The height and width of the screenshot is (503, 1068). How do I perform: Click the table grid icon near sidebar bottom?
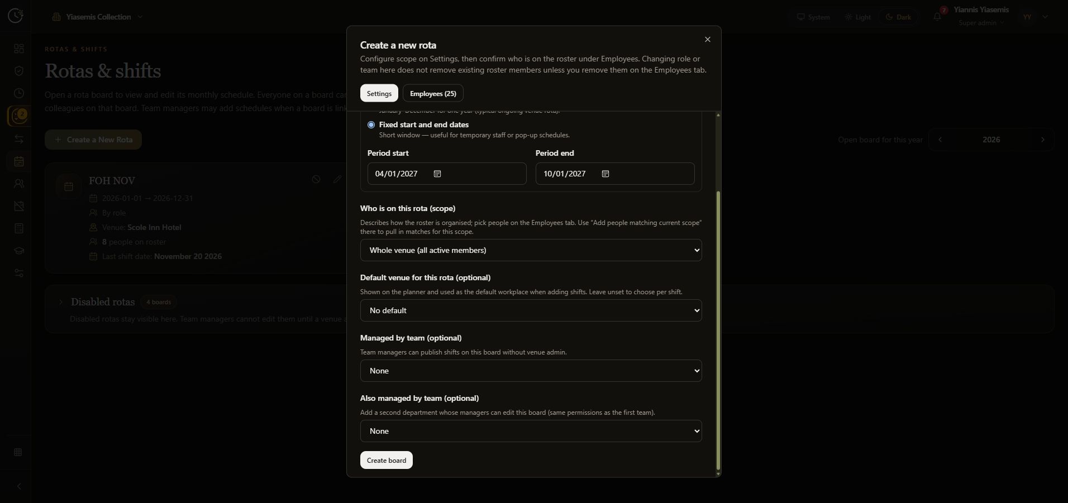[x=18, y=452]
